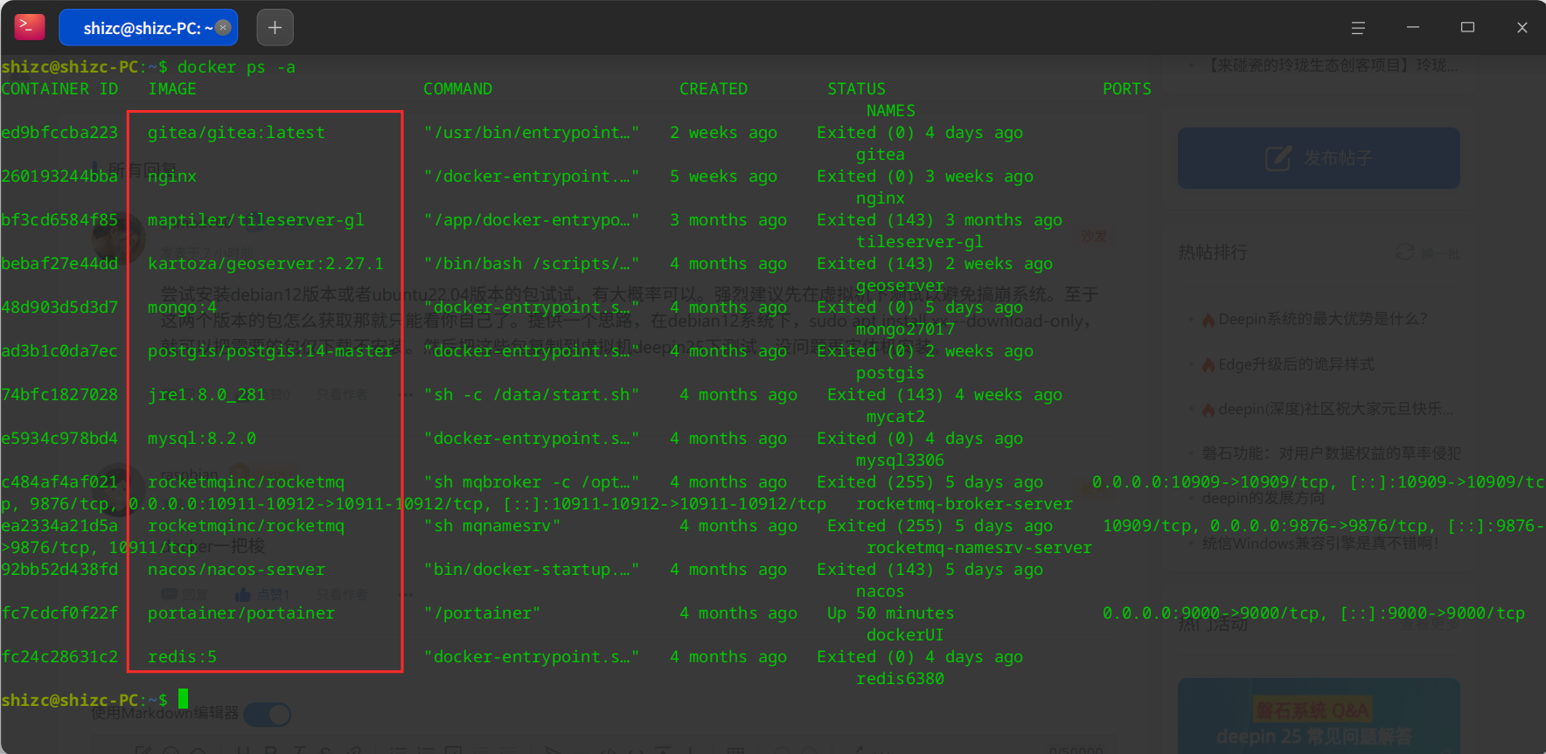Open a new terminal tab with plus
Screen dimensions: 1546x754
pyautogui.click(x=275, y=28)
